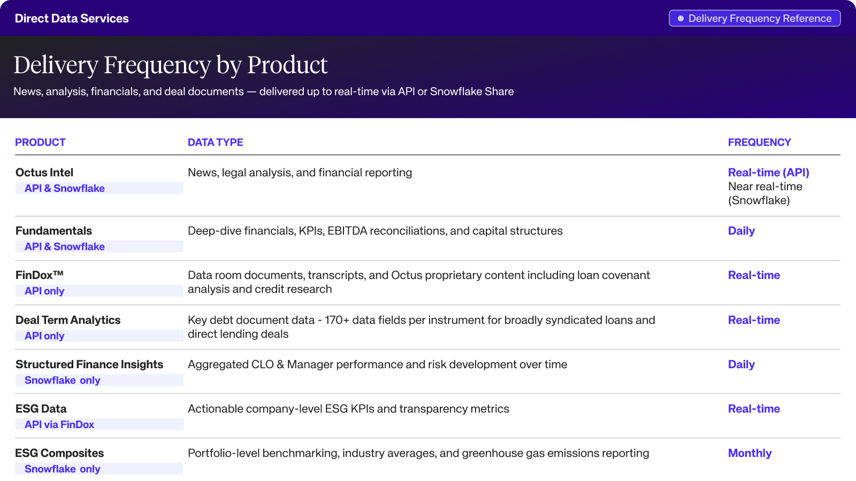Click Snowflake only tag under Structured Finance Insights
Viewport: 856px width, 481px height.
63,380
